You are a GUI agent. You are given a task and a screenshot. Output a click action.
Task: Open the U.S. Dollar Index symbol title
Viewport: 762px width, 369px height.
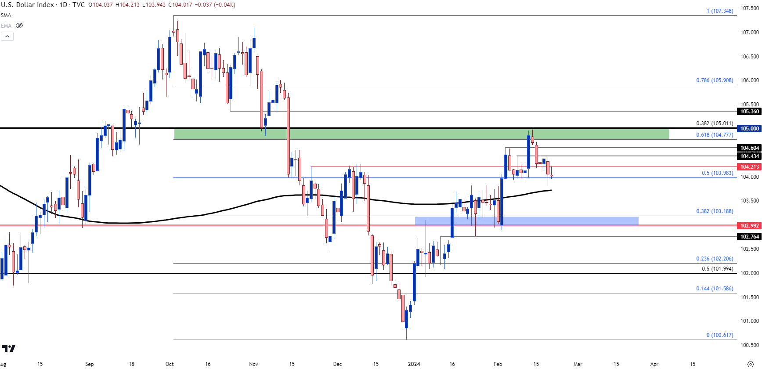point(27,5)
